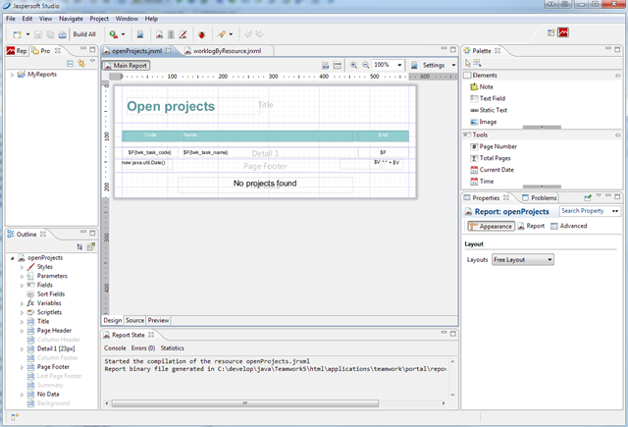This screenshot has height=427, width=628.
Task: Click the Search Property input field
Action: (x=583, y=210)
